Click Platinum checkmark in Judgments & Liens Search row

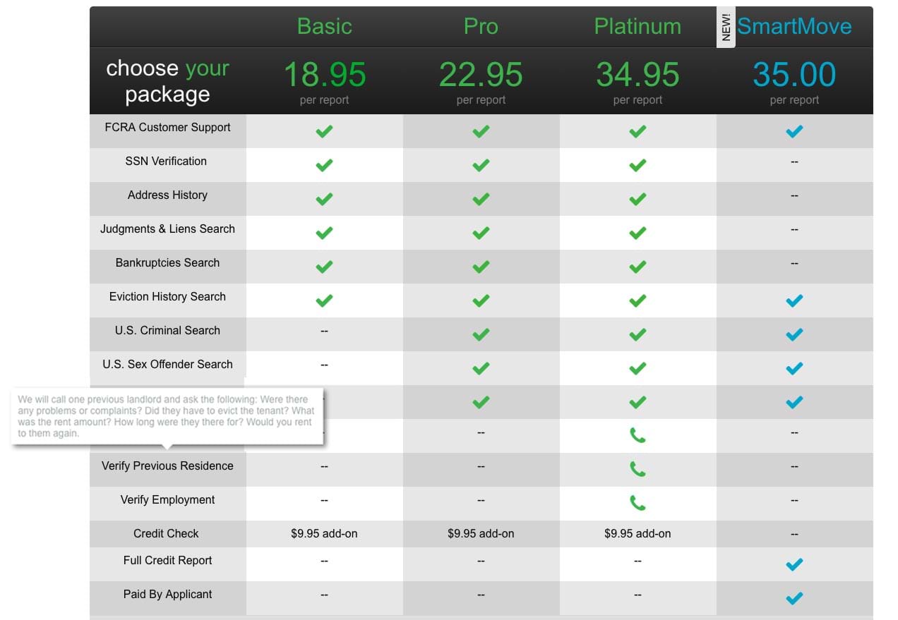point(637,233)
